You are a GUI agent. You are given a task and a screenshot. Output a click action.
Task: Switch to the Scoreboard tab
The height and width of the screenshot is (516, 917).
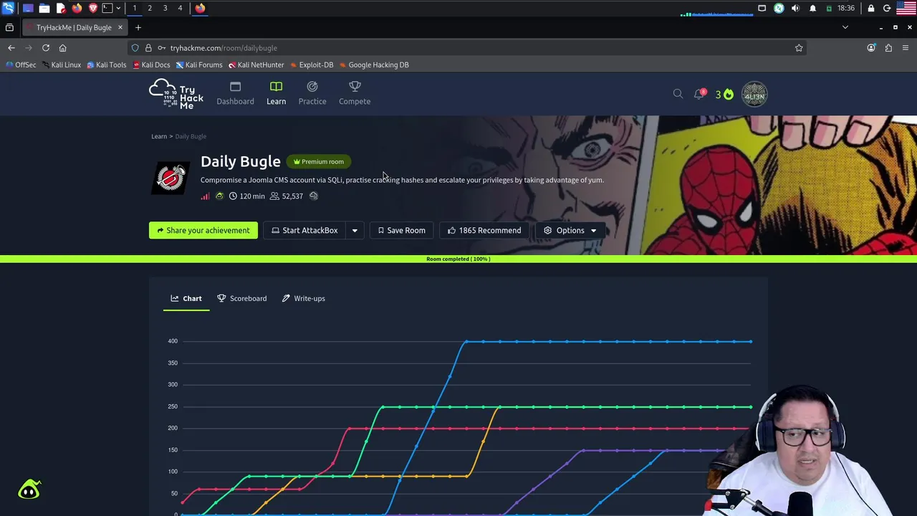pos(242,298)
